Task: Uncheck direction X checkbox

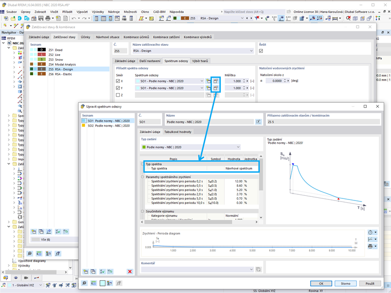Action: click(x=118, y=81)
